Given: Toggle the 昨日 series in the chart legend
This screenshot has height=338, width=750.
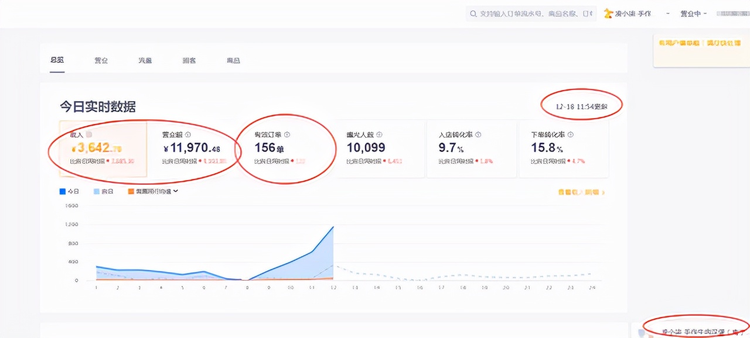Looking at the screenshot, I should [x=103, y=191].
